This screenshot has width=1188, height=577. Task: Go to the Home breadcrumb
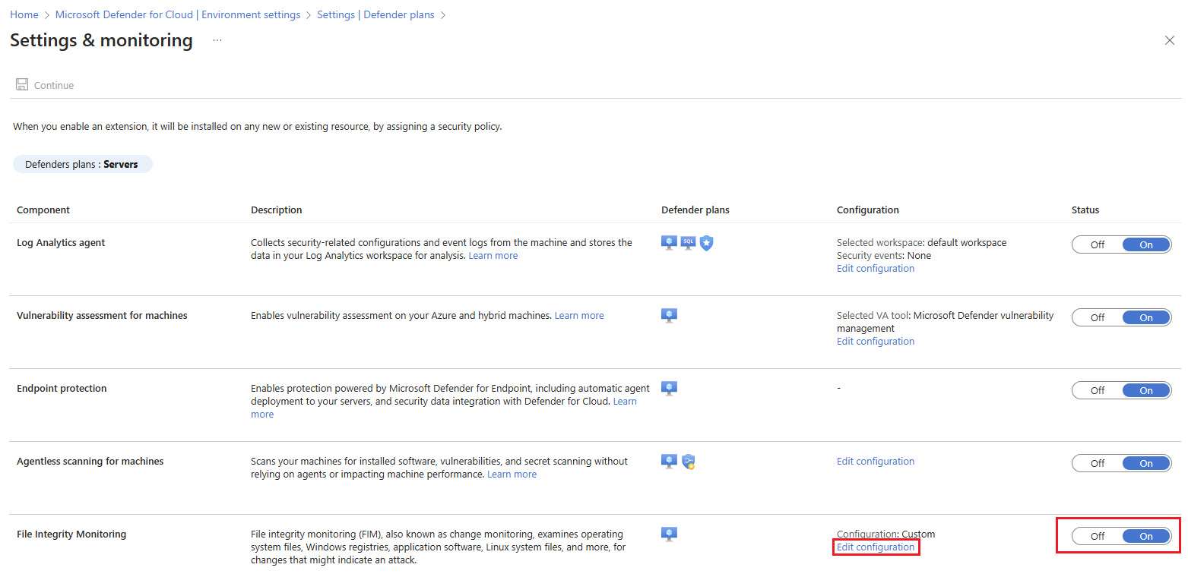pos(24,14)
